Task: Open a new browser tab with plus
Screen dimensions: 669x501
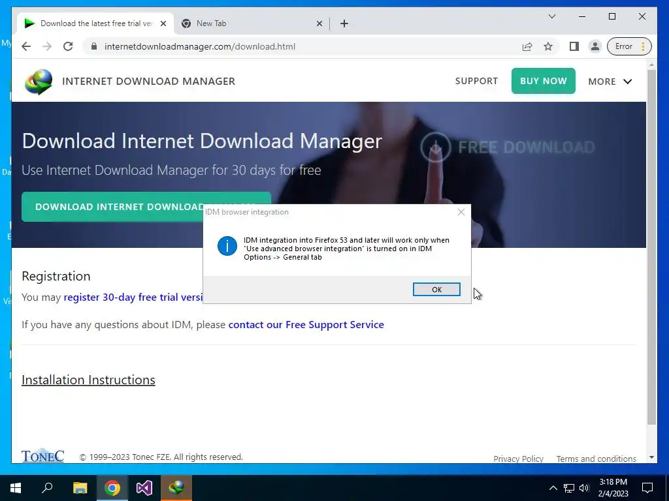Action: tap(344, 23)
